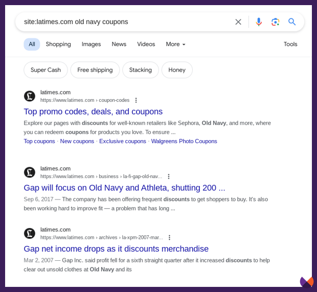Open three-dot menu for la-fi-gap-old-nav result

tap(169, 176)
